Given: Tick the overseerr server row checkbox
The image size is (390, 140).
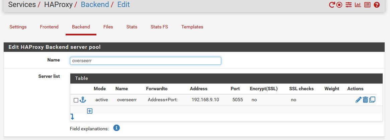Looking at the screenshot, I should (76, 100).
